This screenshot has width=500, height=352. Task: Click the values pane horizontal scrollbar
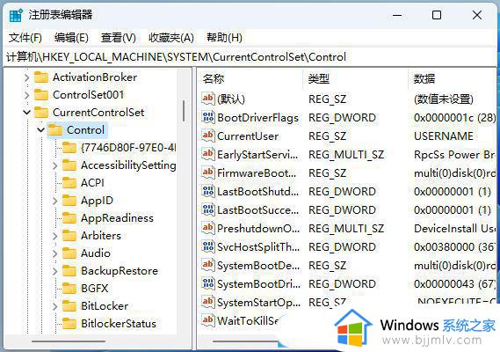click(244, 341)
